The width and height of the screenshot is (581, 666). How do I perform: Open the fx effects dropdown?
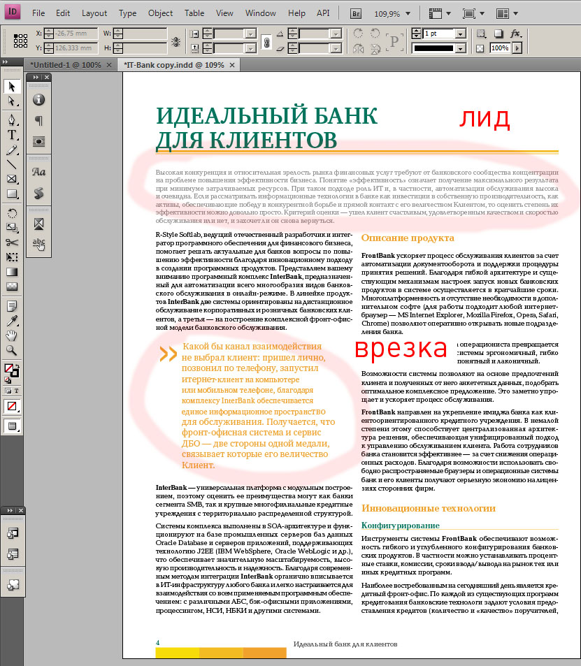pos(515,34)
